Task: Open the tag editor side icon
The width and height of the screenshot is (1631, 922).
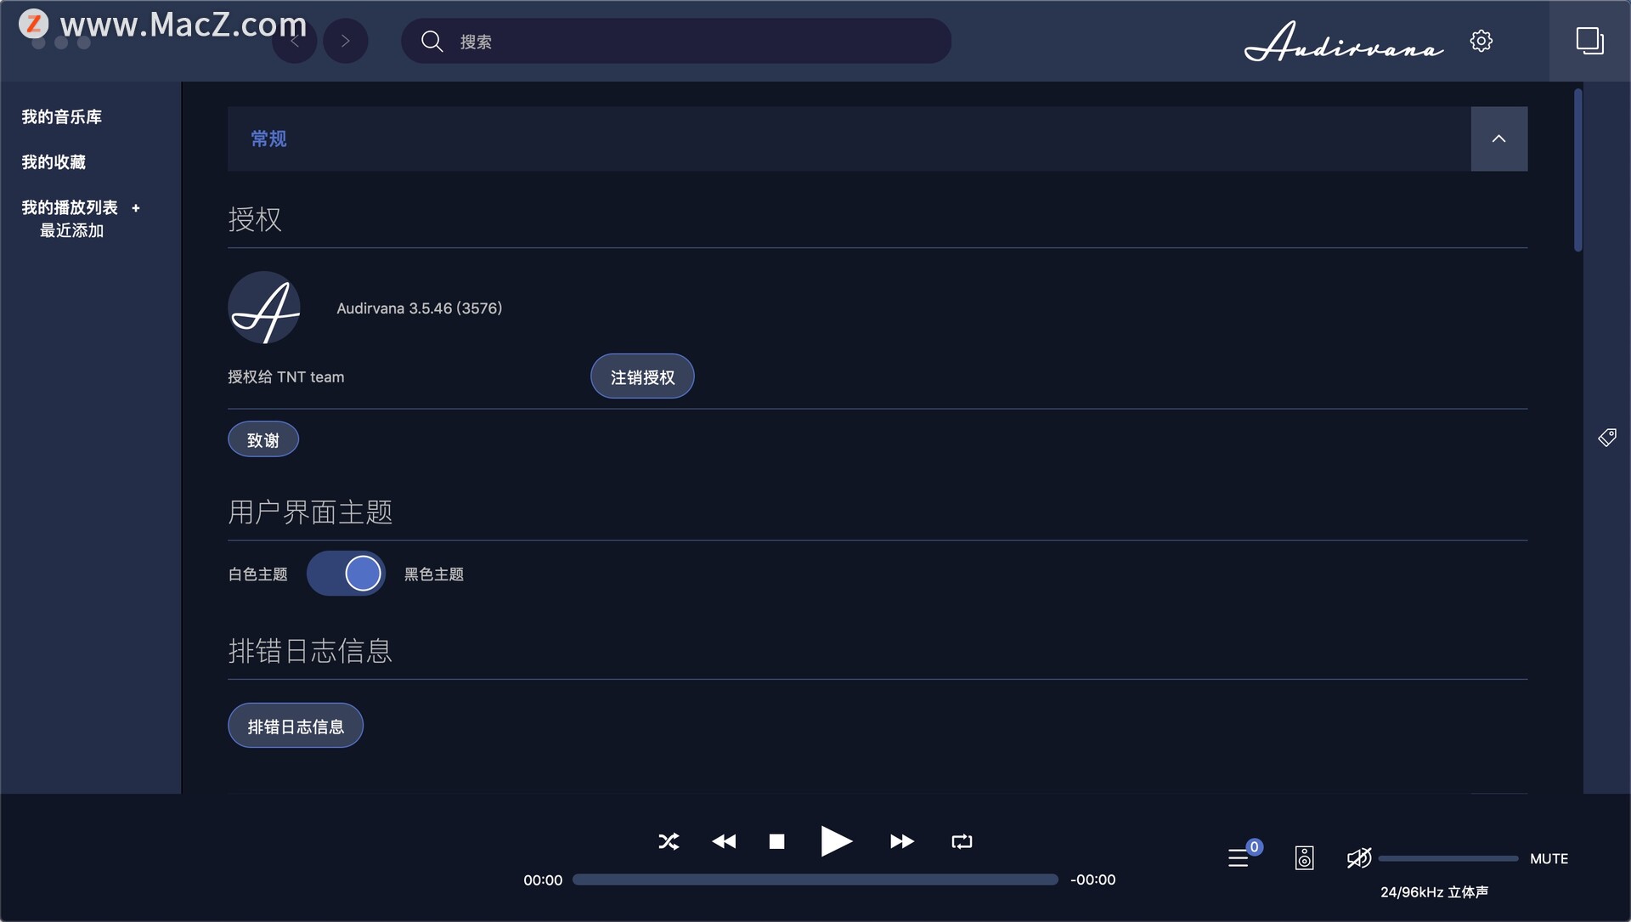Action: [1606, 438]
